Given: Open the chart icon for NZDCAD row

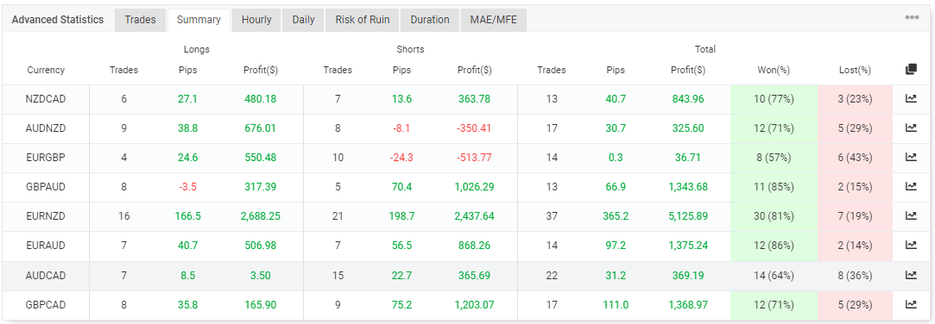Looking at the screenshot, I should tap(911, 99).
